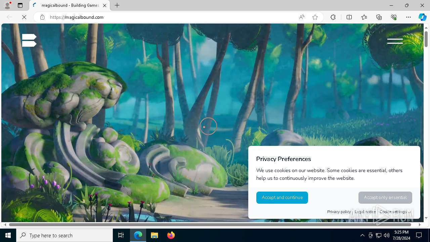Stop loading the page

(x=24, y=17)
